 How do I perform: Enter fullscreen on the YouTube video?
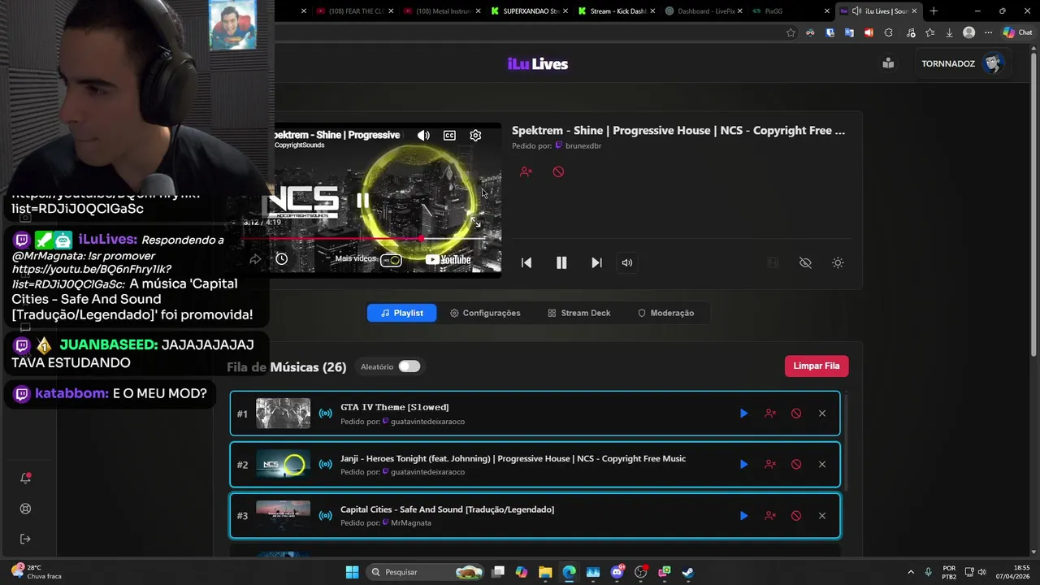(475, 222)
